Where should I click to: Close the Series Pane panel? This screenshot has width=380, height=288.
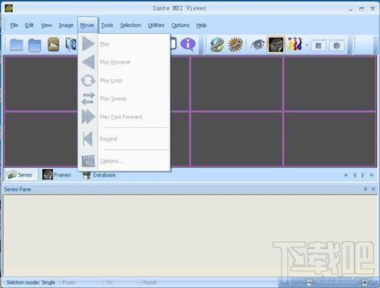373,189
